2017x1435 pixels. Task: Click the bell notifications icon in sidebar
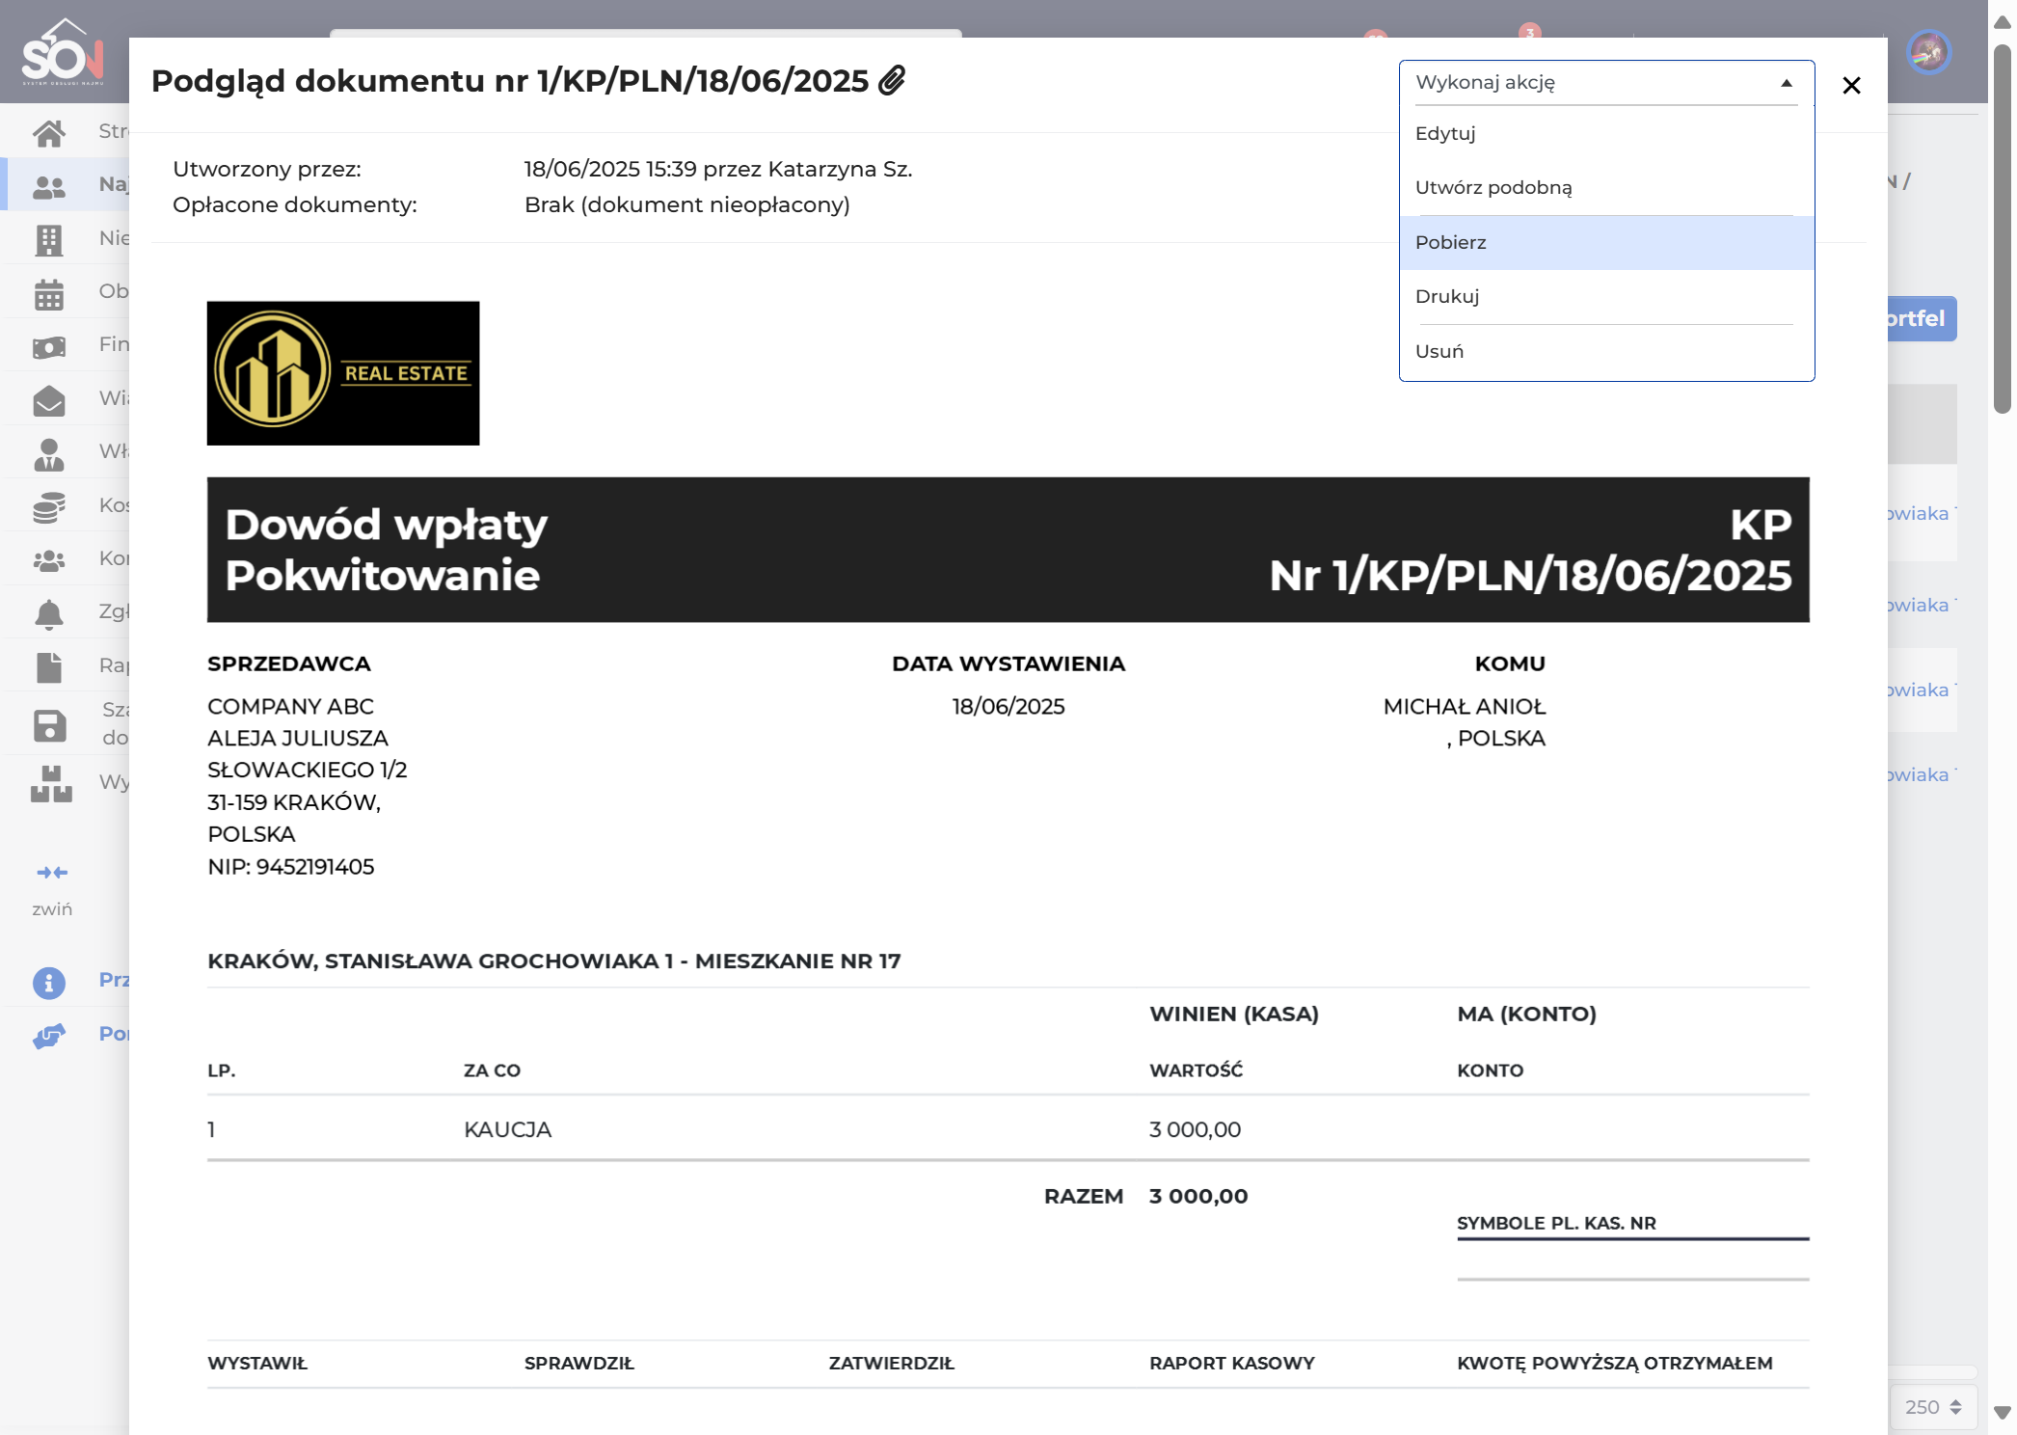pos(49,613)
